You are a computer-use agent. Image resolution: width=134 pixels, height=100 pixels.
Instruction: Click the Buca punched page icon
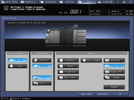click(x=61, y=66)
